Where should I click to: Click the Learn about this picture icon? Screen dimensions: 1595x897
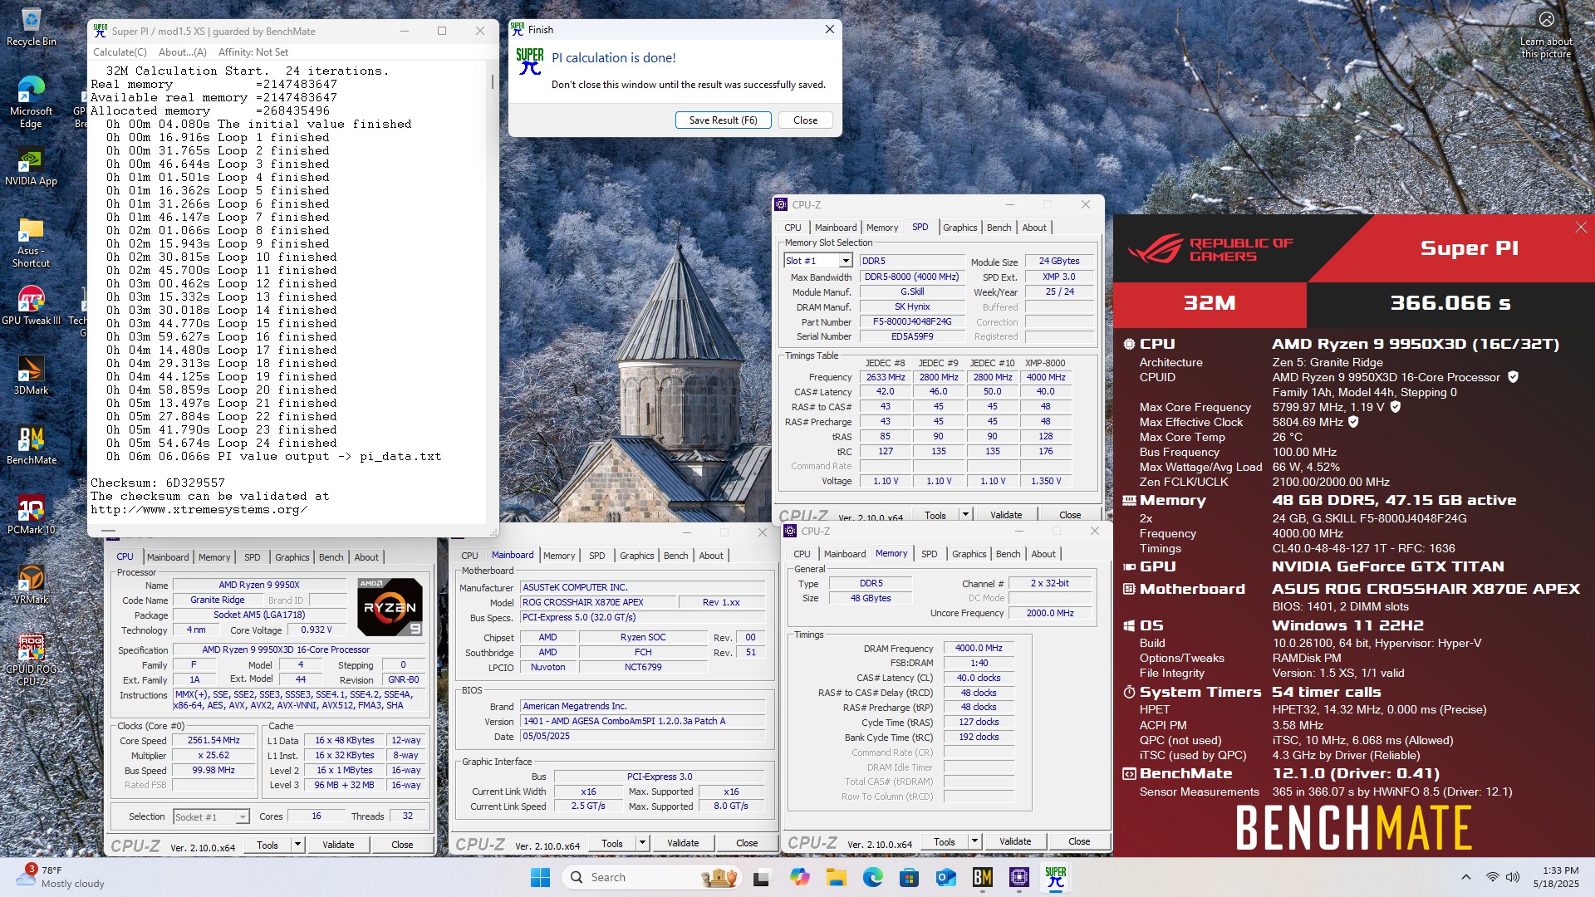(1546, 33)
